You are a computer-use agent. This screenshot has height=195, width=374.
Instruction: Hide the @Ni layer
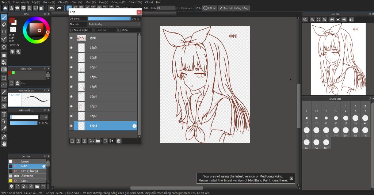click(x=71, y=38)
